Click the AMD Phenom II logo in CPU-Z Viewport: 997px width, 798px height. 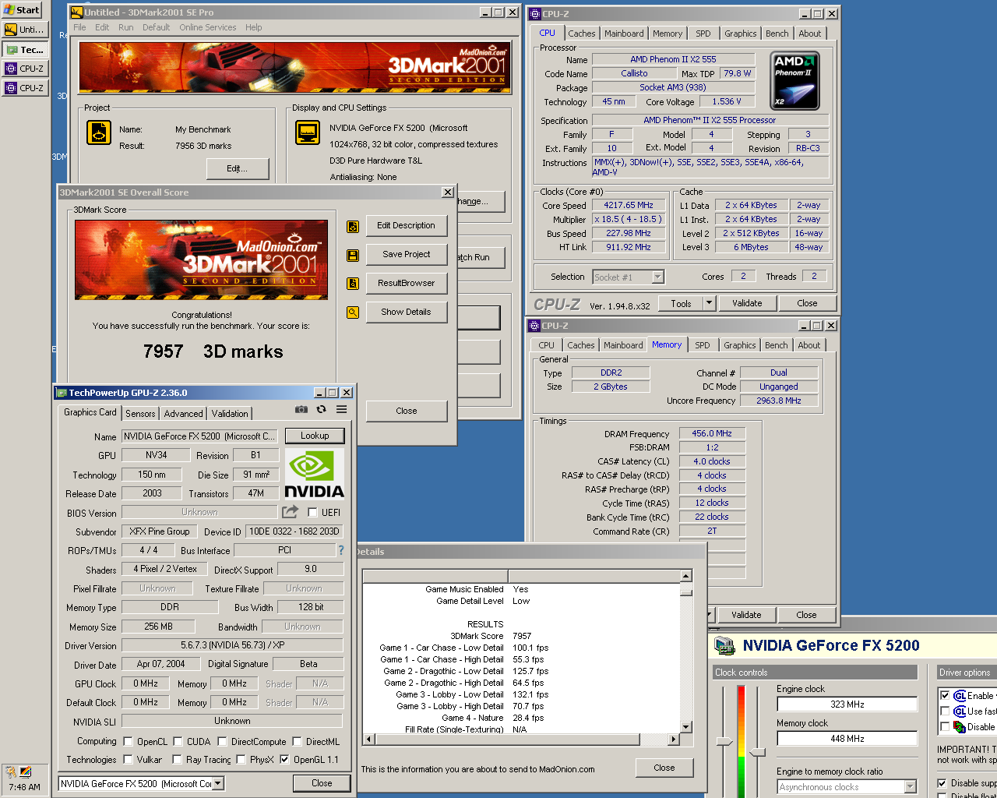794,81
